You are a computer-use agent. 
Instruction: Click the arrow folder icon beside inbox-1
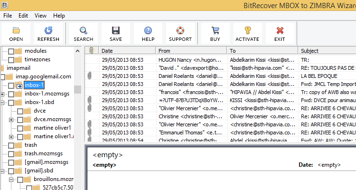tap(19, 85)
